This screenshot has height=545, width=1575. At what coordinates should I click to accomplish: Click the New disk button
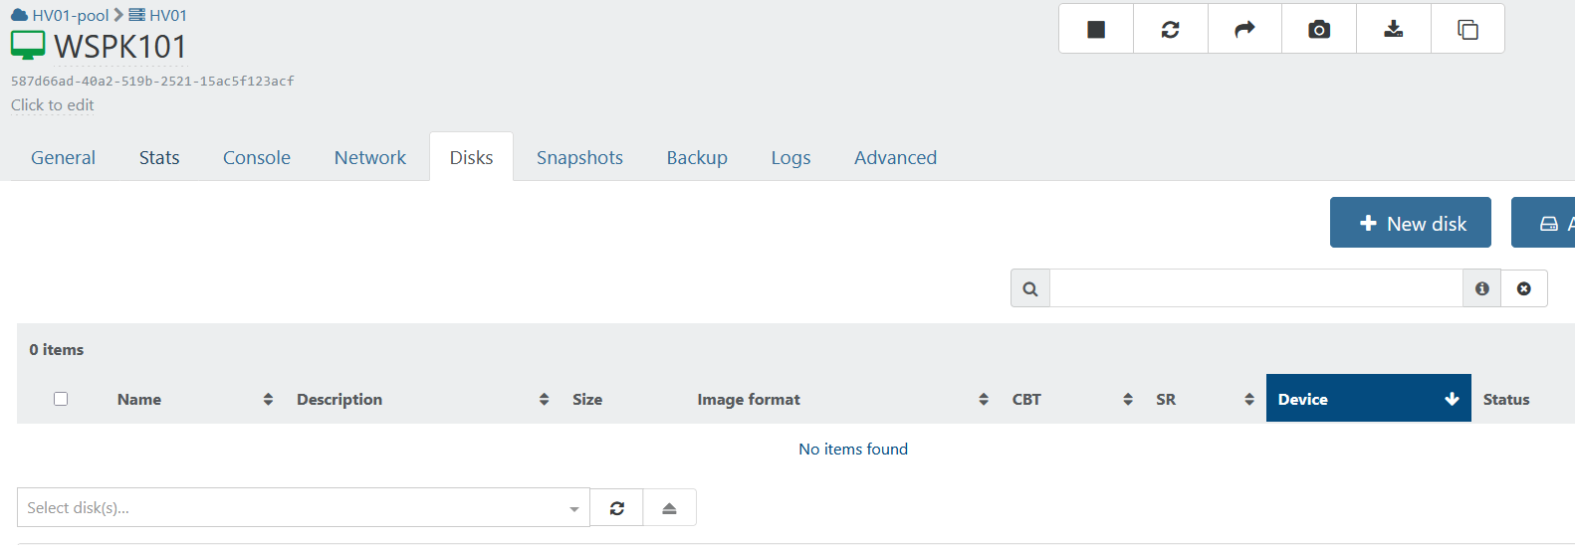(1410, 223)
